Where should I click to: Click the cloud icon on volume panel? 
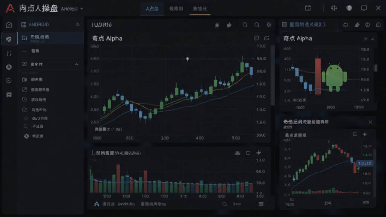pyautogui.click(x=237, y=153)
